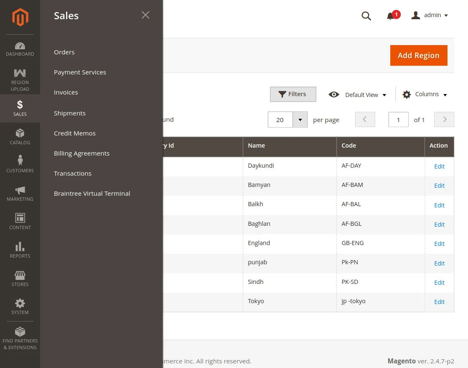Click the Add Region button

tap(418, 55)
